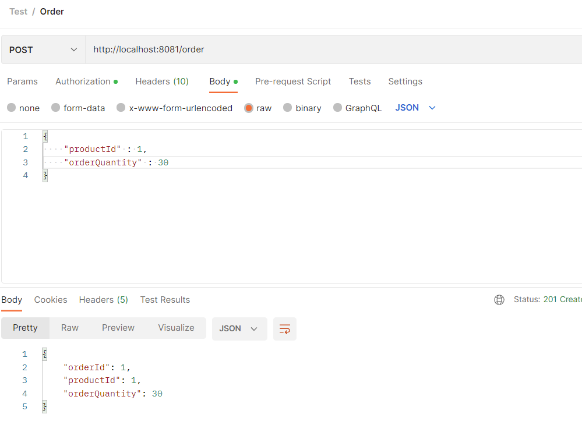View the Test Results tab
The width and height of the screenshot is (582, 425).
(165, 299)
